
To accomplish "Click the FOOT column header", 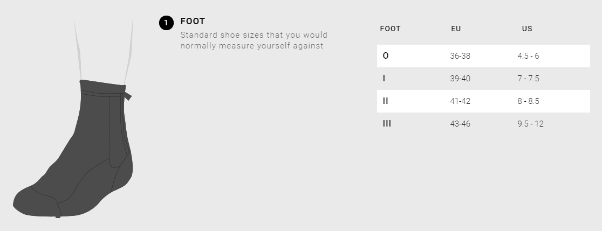I will [390, 29].
